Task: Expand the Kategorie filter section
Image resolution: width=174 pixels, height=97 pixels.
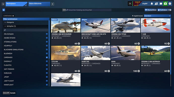Action: tap(26, 22)
